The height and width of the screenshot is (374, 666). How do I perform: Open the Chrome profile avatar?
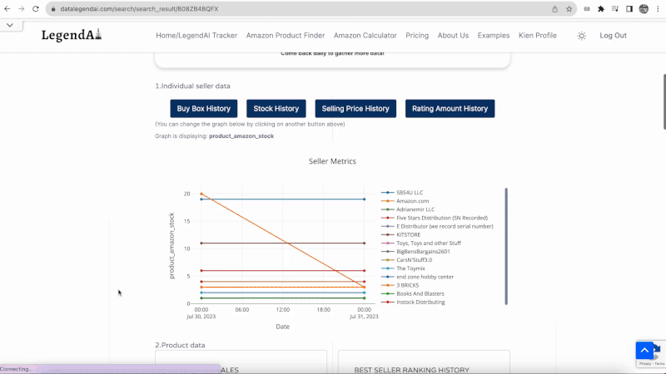click(x=643, y=9)
